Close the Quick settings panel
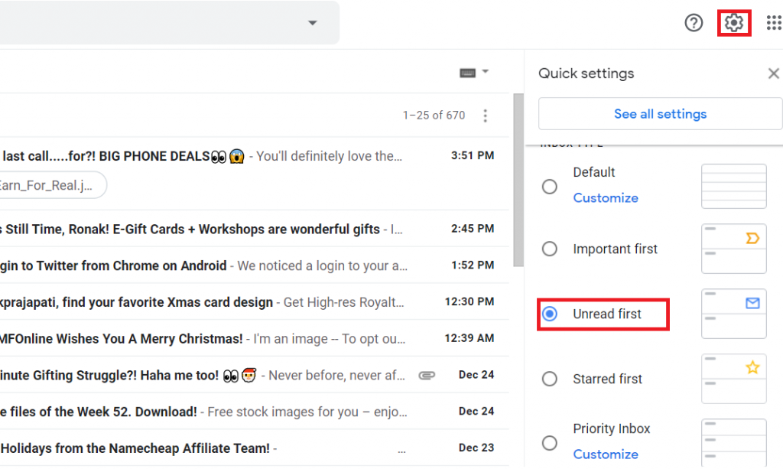This screenshot has height=469, width=783. (773, 73)
